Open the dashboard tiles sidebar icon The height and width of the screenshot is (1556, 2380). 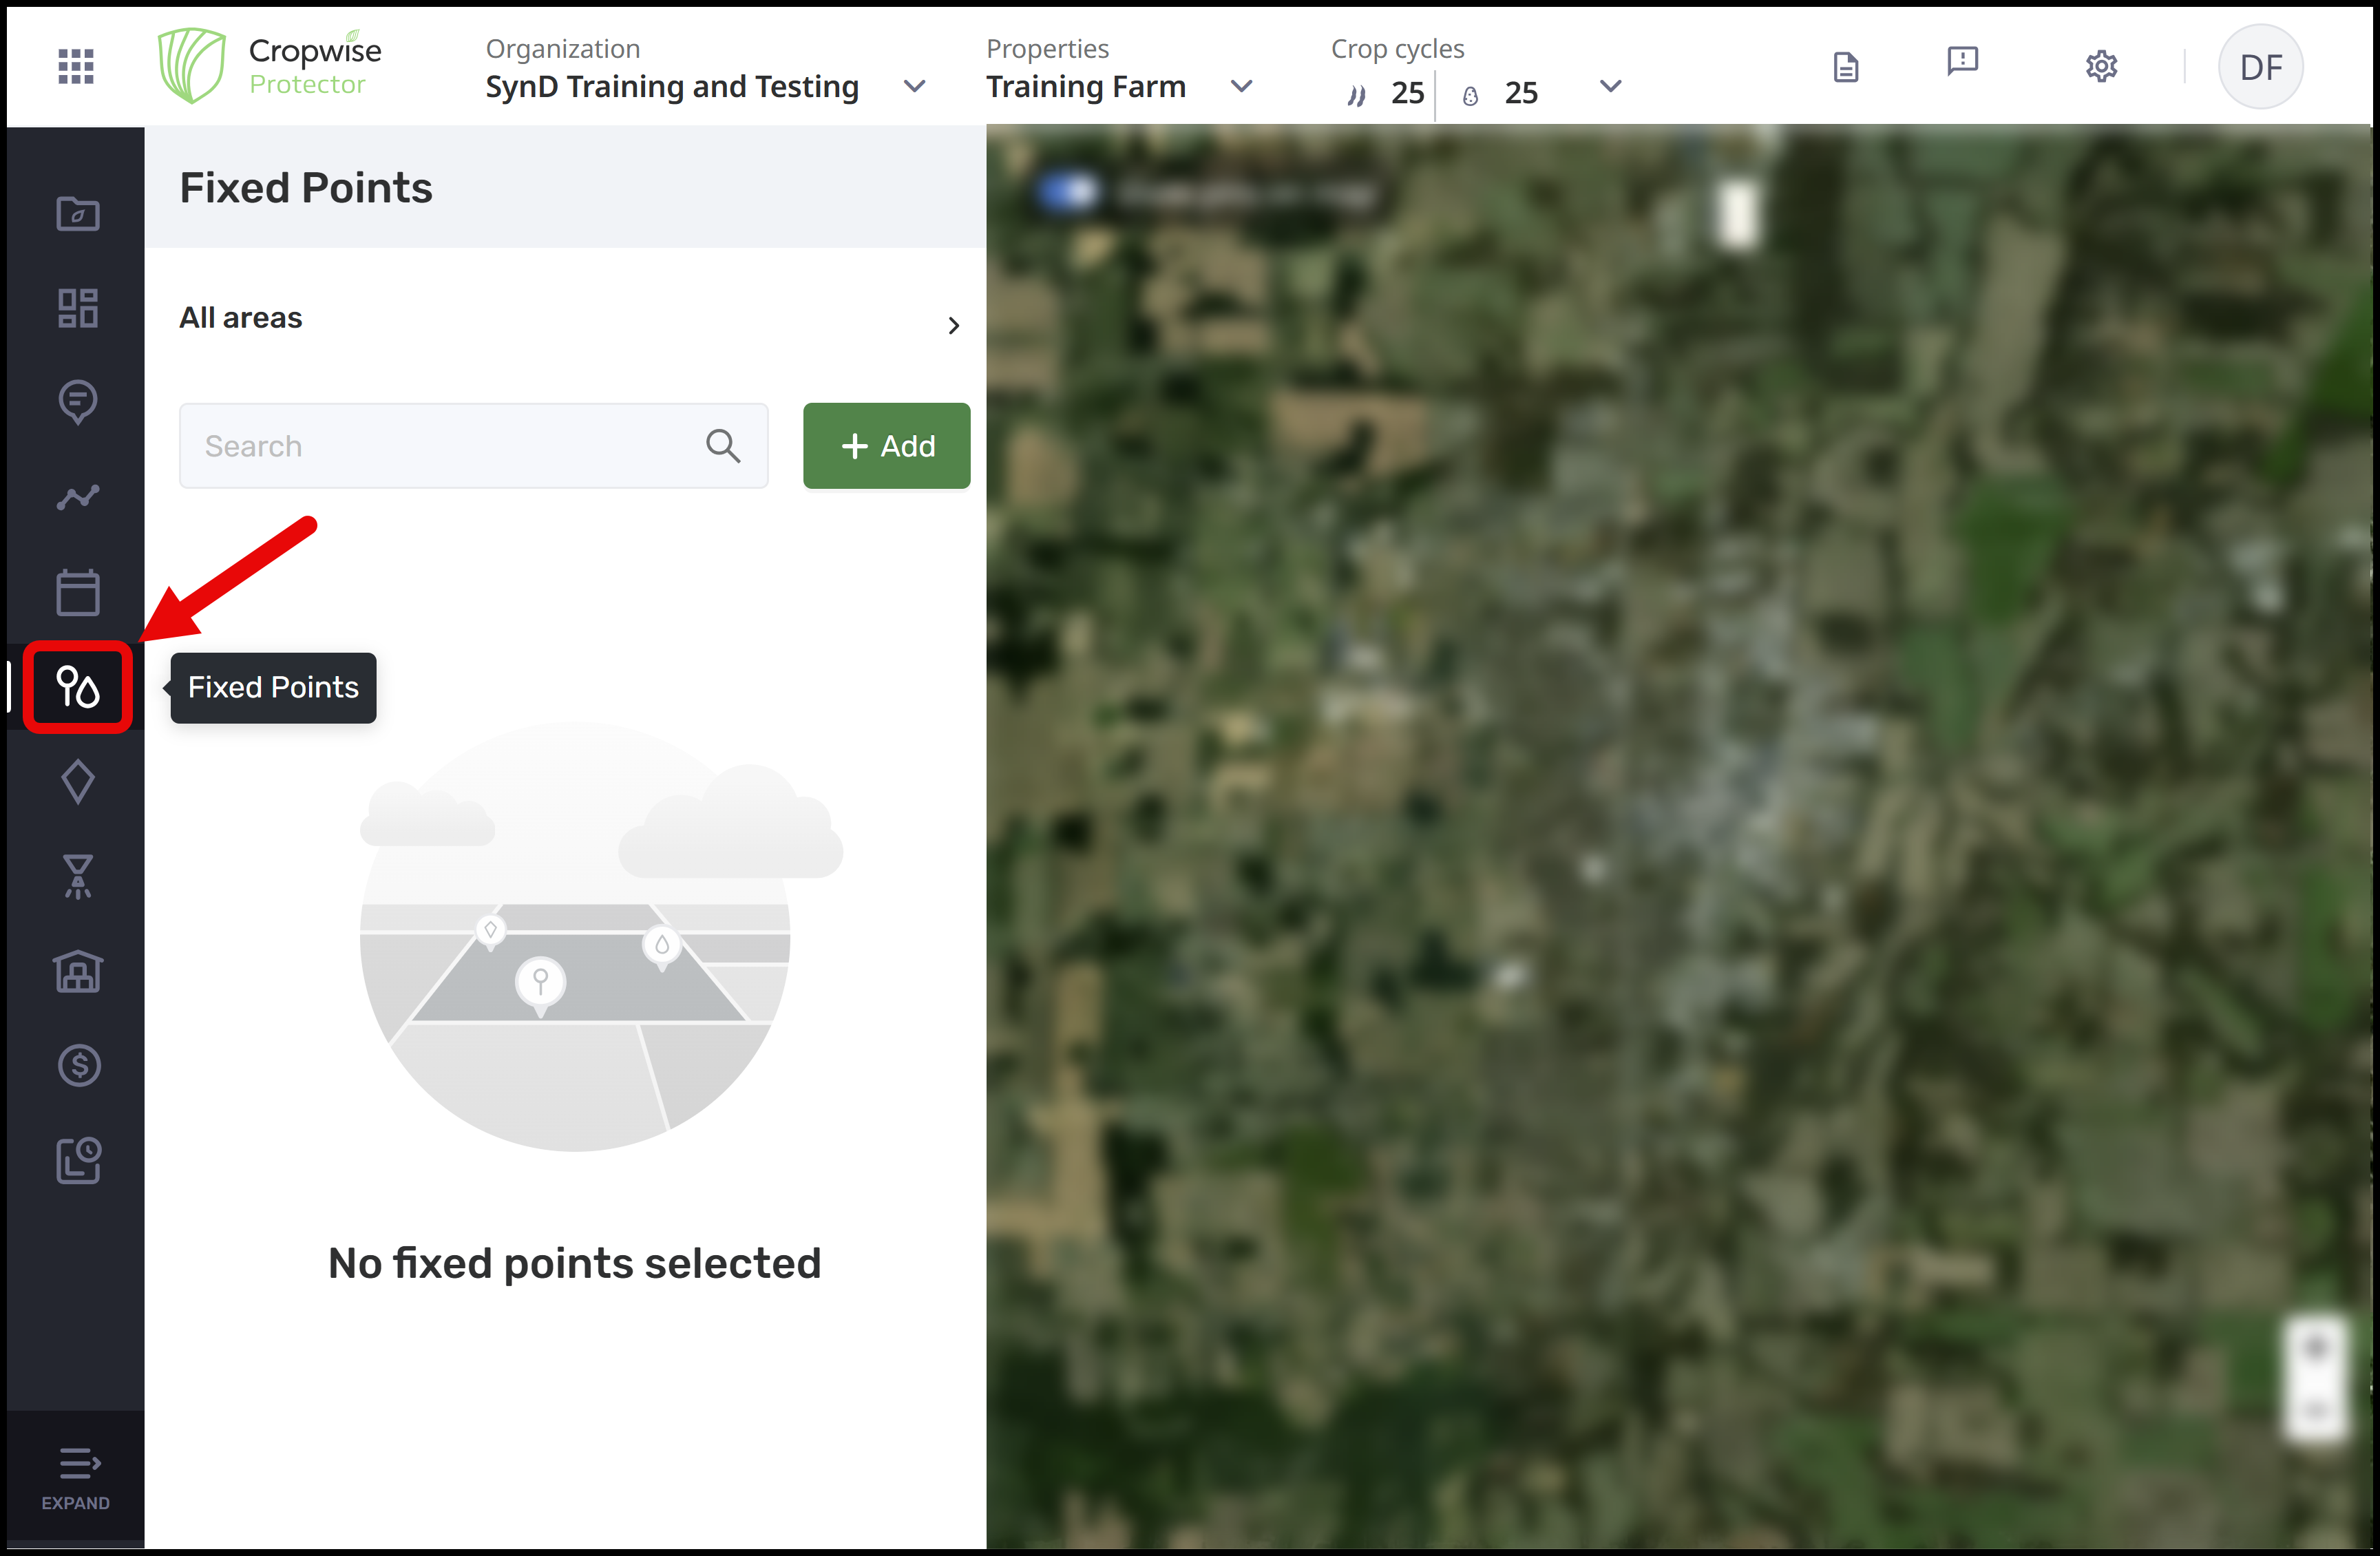click(78, 308)
